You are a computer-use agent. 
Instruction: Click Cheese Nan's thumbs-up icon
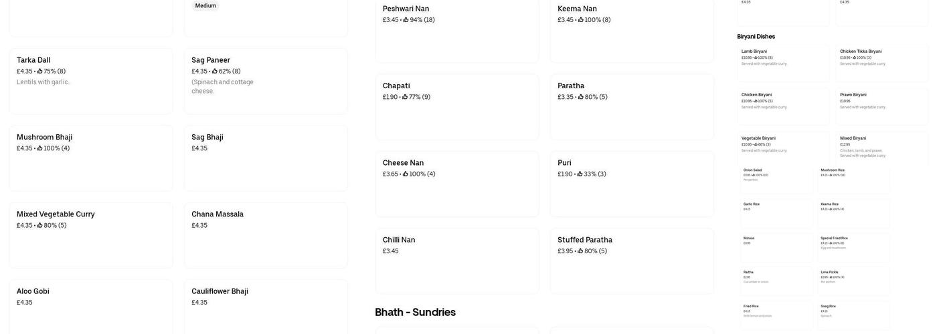(406, 174)
